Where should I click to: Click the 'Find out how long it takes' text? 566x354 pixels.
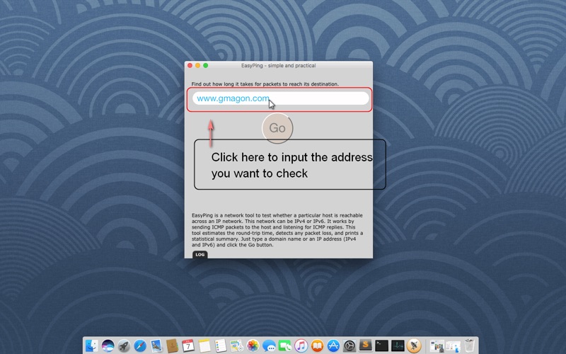[x=265, y=84]
